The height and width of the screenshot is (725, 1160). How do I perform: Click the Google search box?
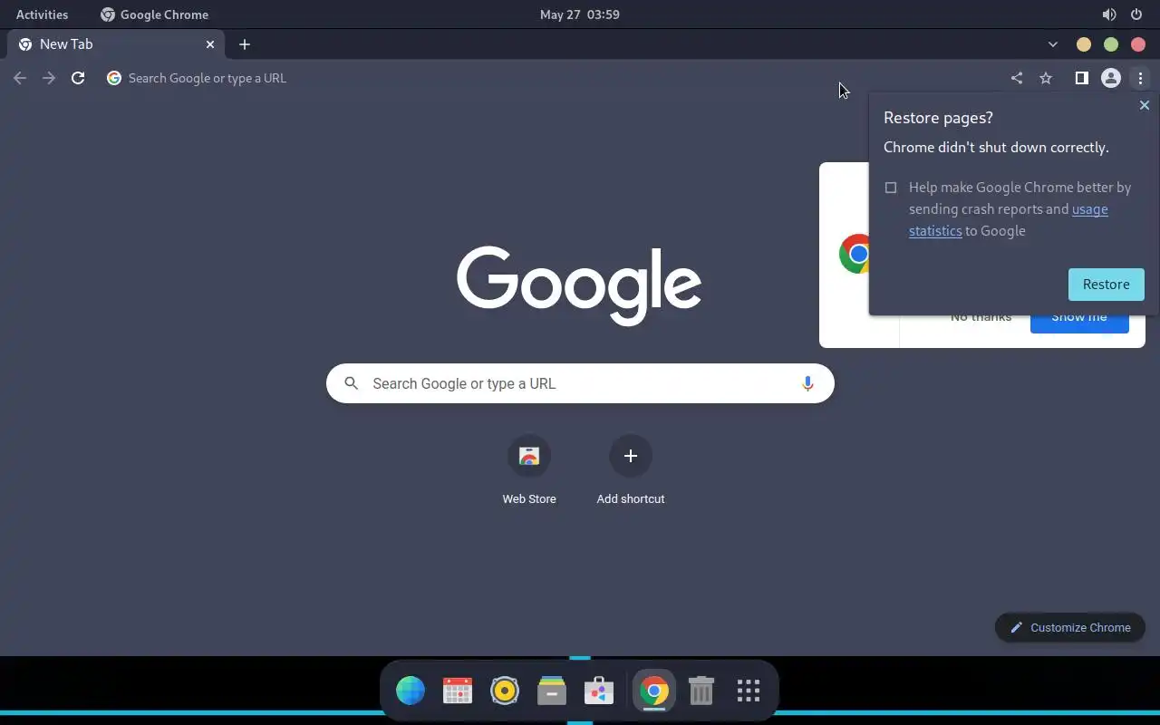coord(580,383)
